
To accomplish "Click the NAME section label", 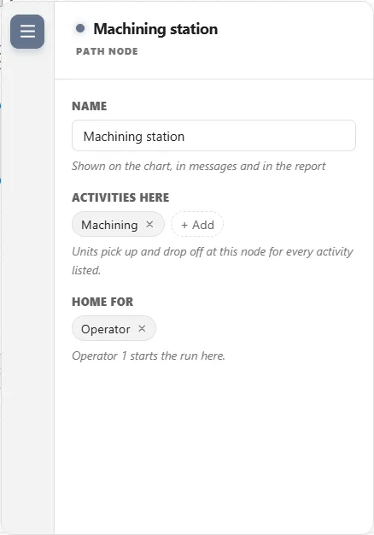I will pos(90,106).
